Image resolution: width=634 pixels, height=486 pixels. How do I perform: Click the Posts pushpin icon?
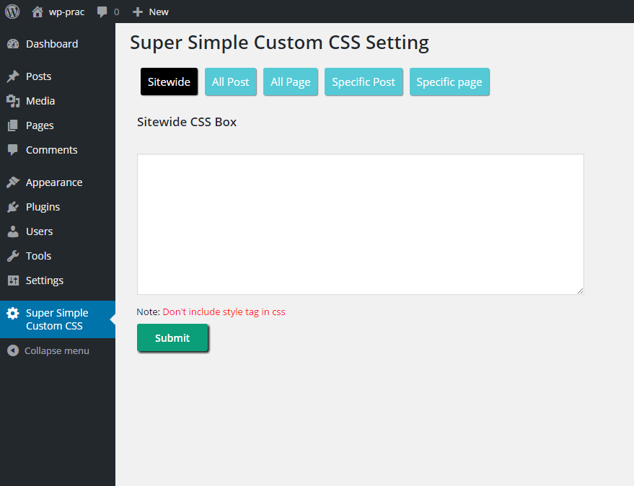click(13, 76)
